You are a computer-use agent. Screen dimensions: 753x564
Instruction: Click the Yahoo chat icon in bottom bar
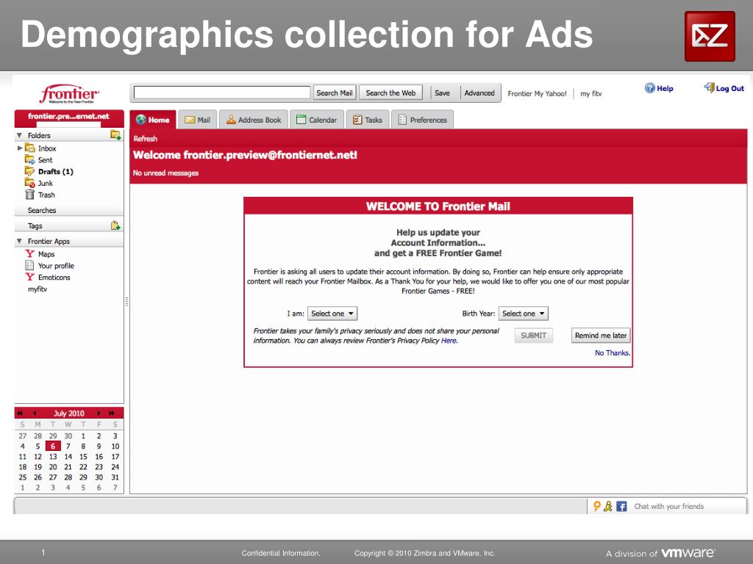597,506
